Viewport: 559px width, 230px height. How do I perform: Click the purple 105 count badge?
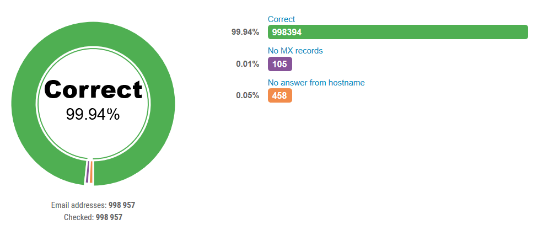click(x=280, y=64)
